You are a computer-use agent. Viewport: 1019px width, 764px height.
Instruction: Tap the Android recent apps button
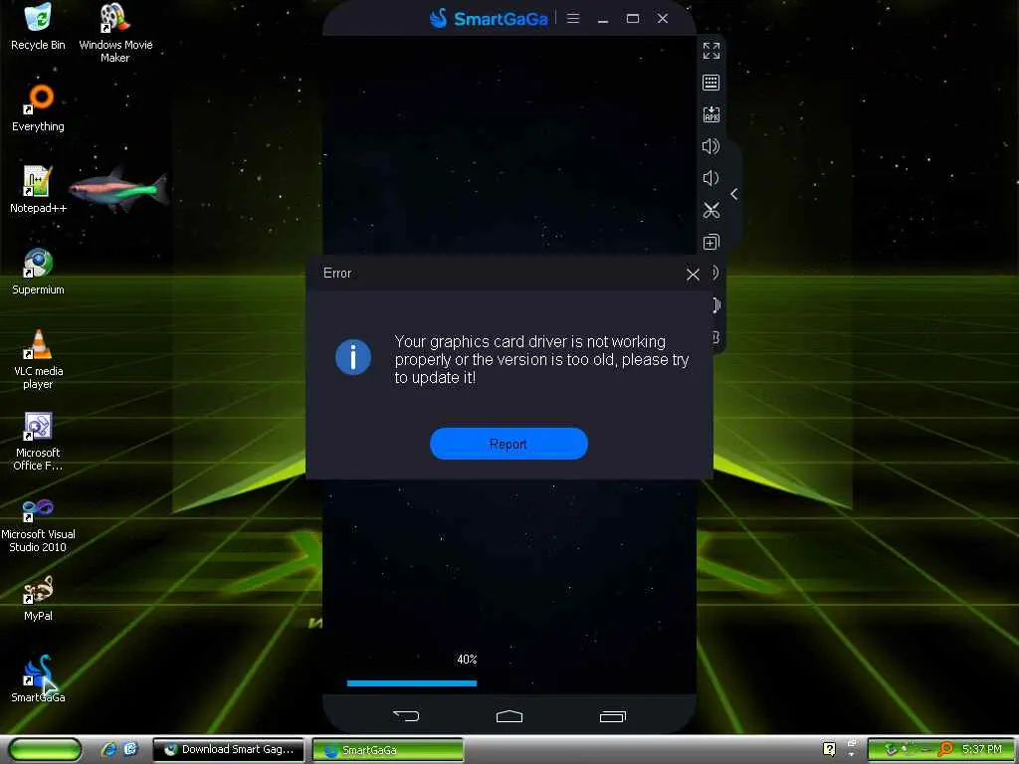pyautogui.click(x=612, y=716)
